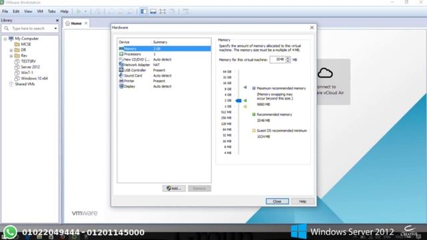This screenshot has width=427, height=240.
Task: Click the Unity mode toolbar icon
Action: (x=172, y=11)
